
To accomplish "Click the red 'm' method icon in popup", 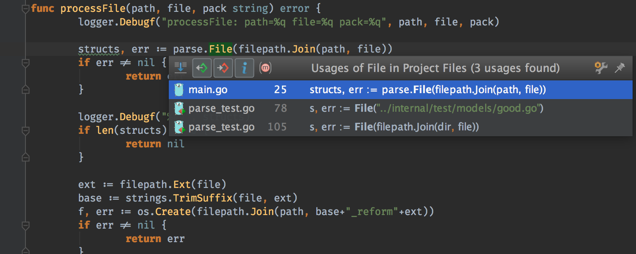I will (x=265, y=68).
